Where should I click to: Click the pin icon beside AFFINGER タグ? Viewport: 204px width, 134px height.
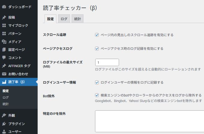point(4,66)
